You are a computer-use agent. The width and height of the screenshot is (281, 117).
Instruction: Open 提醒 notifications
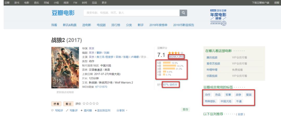point(277,3)
